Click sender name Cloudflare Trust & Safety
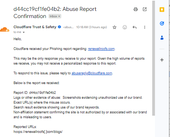Screen dimensions: 170x137 tap(35, 27)
